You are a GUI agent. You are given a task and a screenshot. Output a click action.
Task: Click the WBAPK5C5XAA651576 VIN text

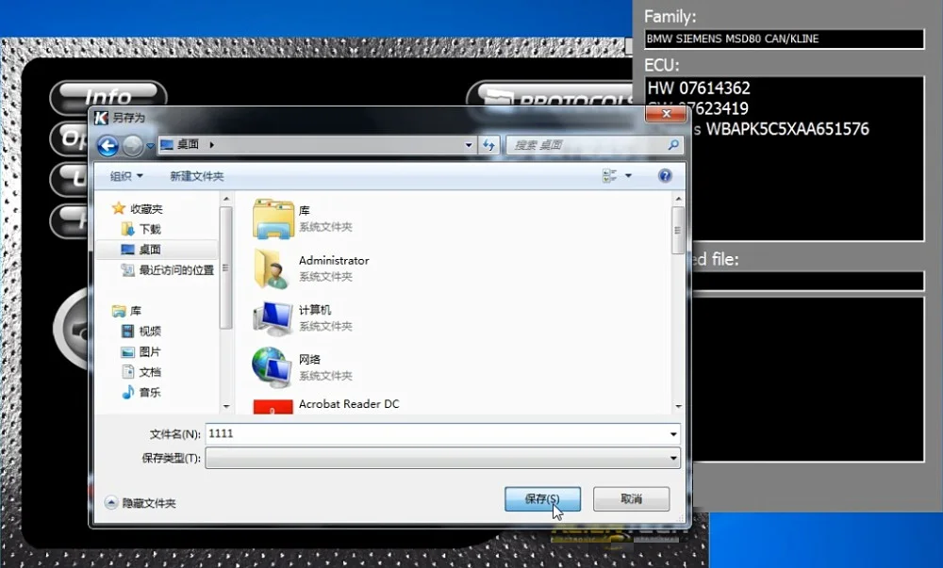click(787, 129)
